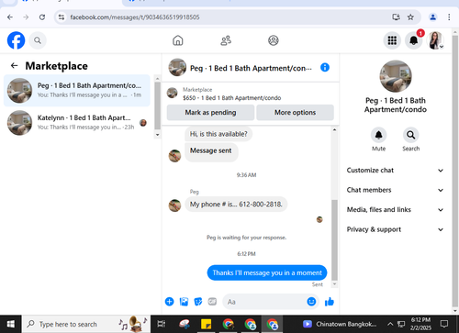Reload the page in browser
This screenshot has height=333, width=459.
42,17
